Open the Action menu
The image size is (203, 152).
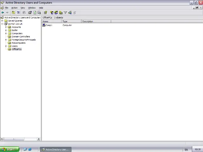(x=14, y=8)
